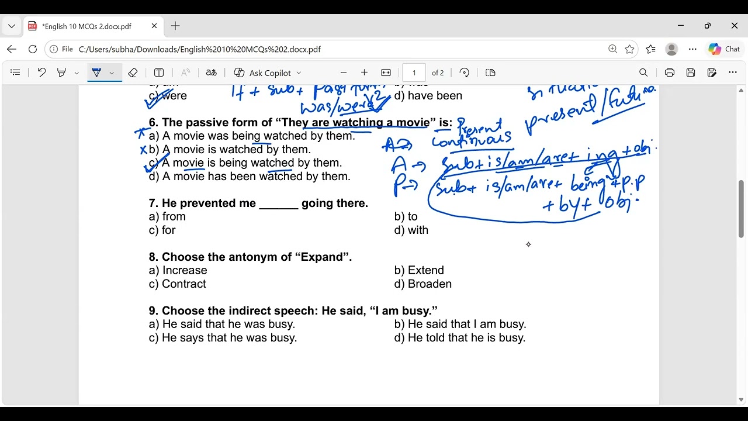Open the tab actions menu chevron

12,26
